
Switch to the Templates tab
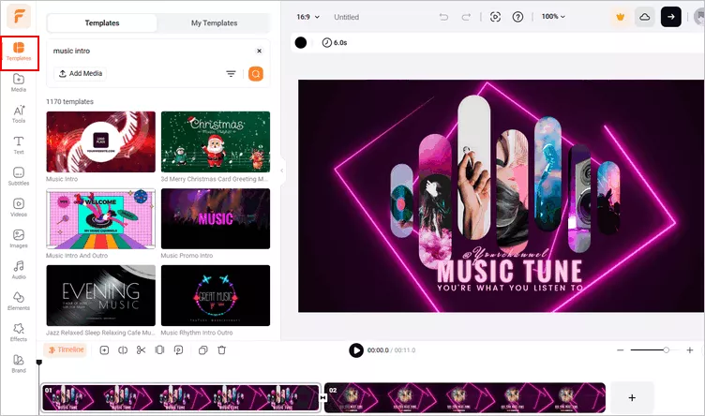(102, 22)
